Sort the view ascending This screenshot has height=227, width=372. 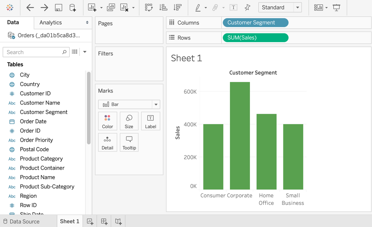point(163,7)
